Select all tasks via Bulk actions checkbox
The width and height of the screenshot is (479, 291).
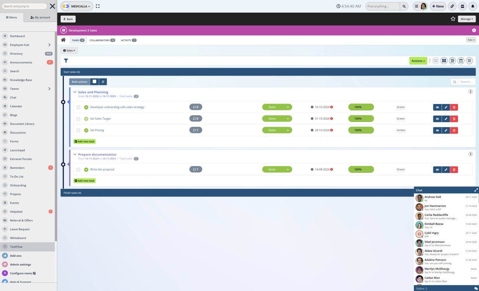pos(94,82)
